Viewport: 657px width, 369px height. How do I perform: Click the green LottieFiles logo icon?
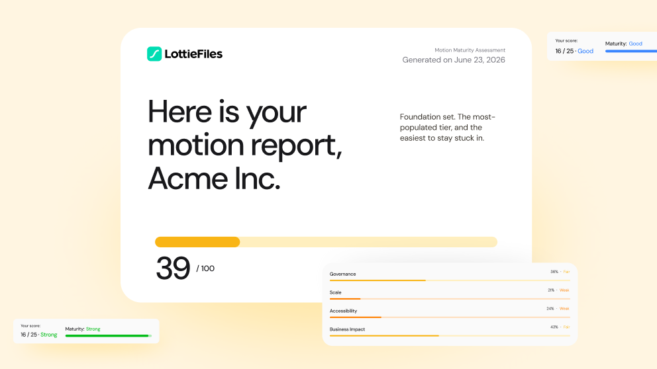(154, 54)
